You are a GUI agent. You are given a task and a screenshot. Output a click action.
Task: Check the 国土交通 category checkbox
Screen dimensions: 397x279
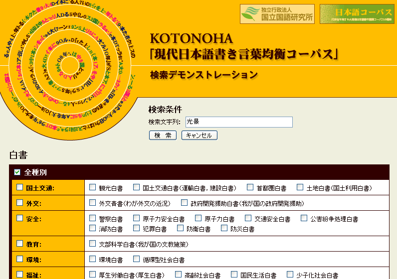(20, 187)
